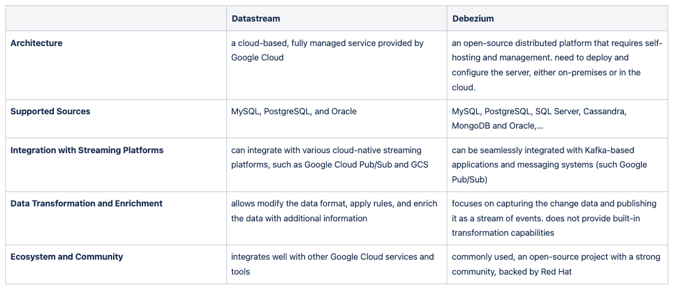Click cell about other Google Cloud services
673x289 pixels.
pos(336,264)
